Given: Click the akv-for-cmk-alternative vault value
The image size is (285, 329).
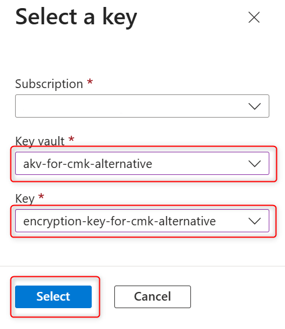Looking at the screenshot, I should pos(88,164).
